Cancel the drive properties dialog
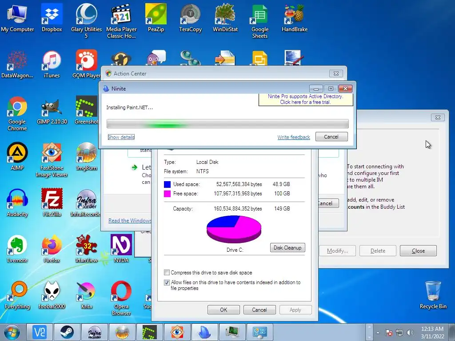This screenshot has height=341, width=455. pos(259,309)
